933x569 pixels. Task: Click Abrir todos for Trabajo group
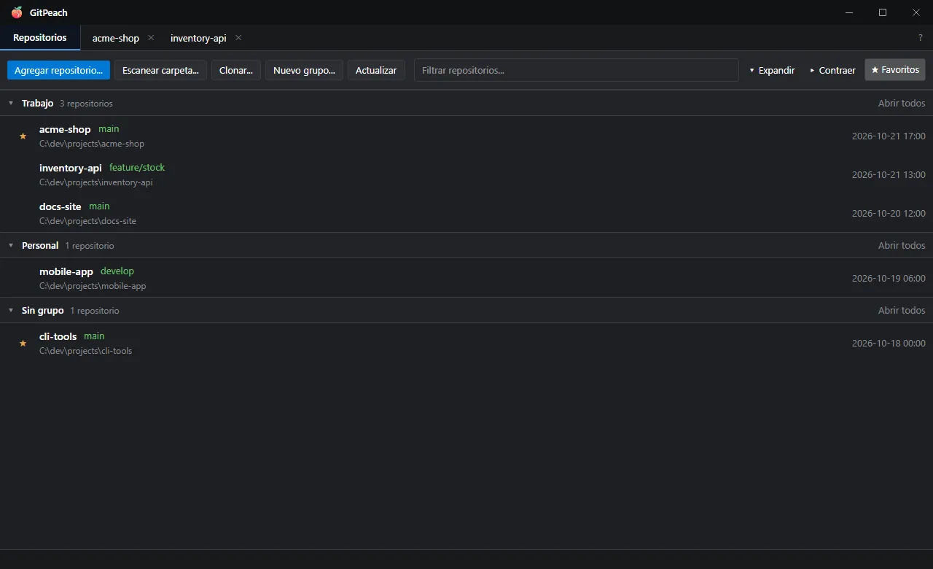tap(902, 104)
